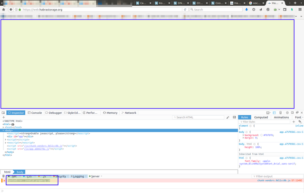Click the eyedropper color picker icon
The image size is (304, 193).
click(228, 117)
